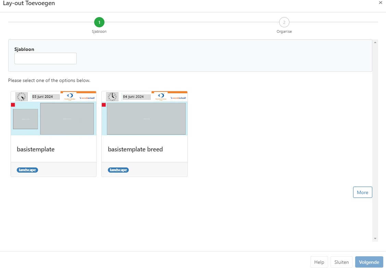The height and width of the screenshot is (271, 386).
Task: Click the basistemplate title text
Action: pos(36,149)
